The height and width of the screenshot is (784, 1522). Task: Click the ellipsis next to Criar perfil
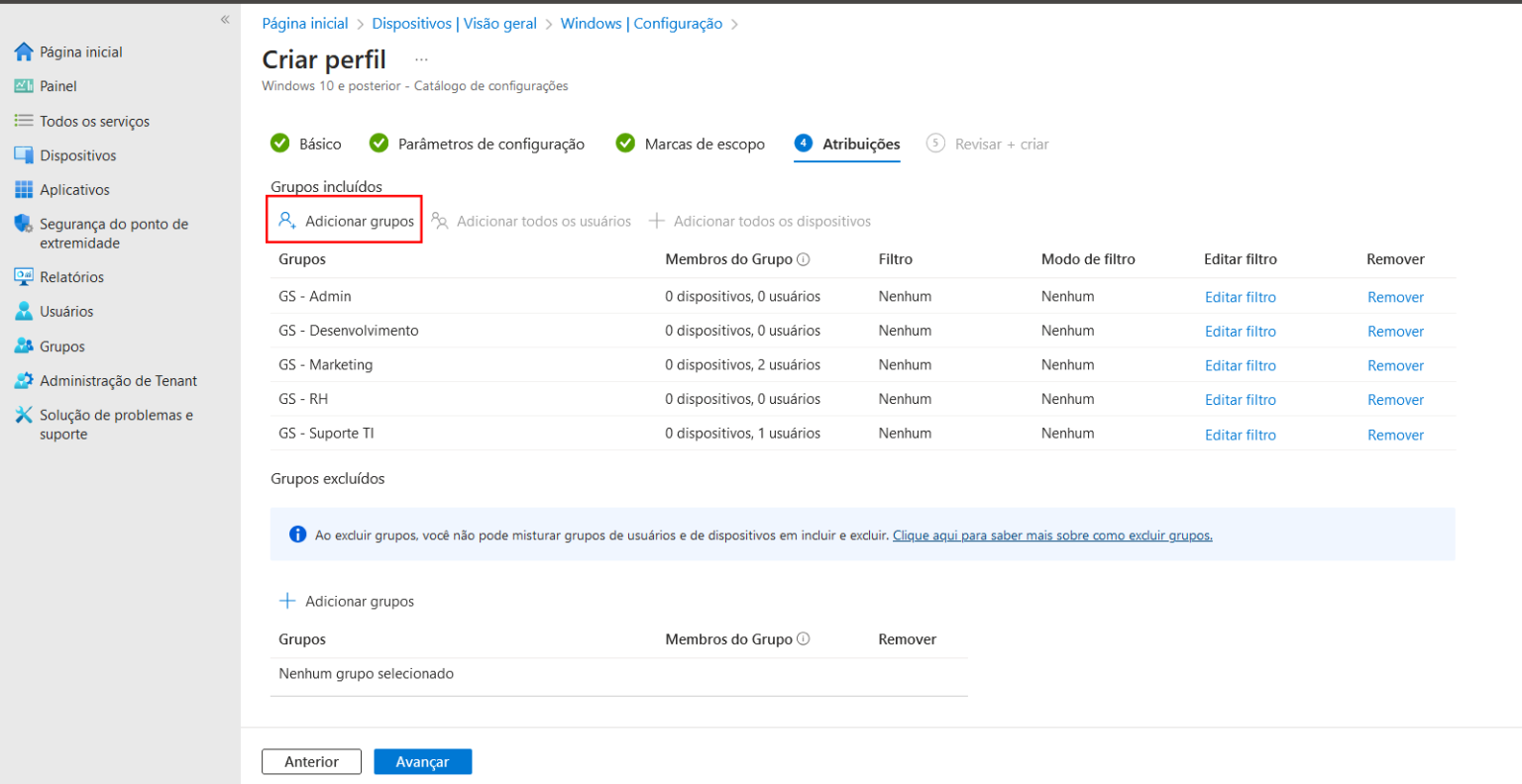pos(421,57)
